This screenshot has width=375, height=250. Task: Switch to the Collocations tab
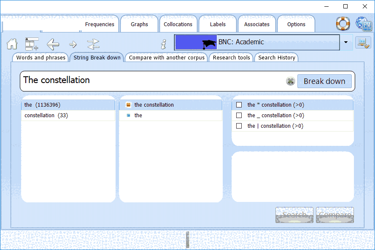[178, 24]
